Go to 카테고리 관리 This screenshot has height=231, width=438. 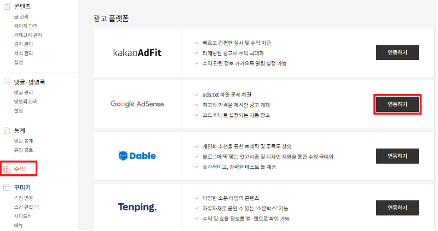click(28, 35)
